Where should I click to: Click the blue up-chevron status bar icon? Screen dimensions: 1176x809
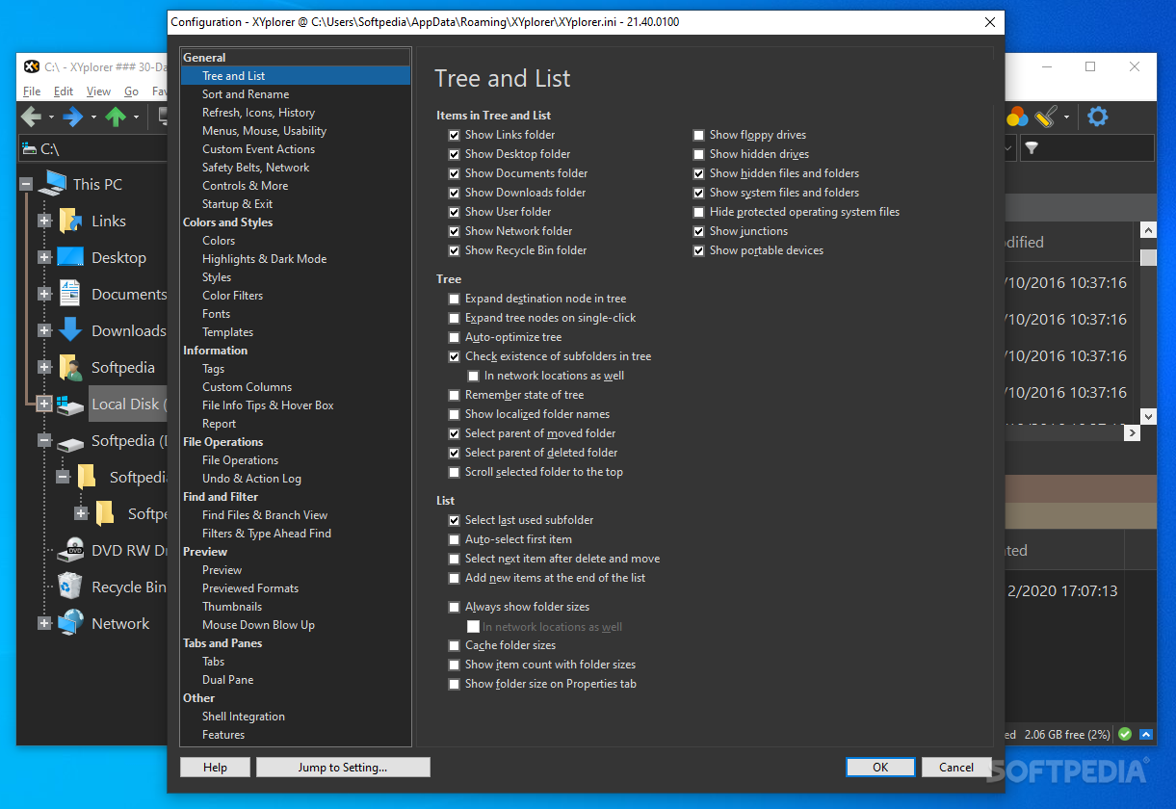pyautogui.click(x=1146, y=734)
